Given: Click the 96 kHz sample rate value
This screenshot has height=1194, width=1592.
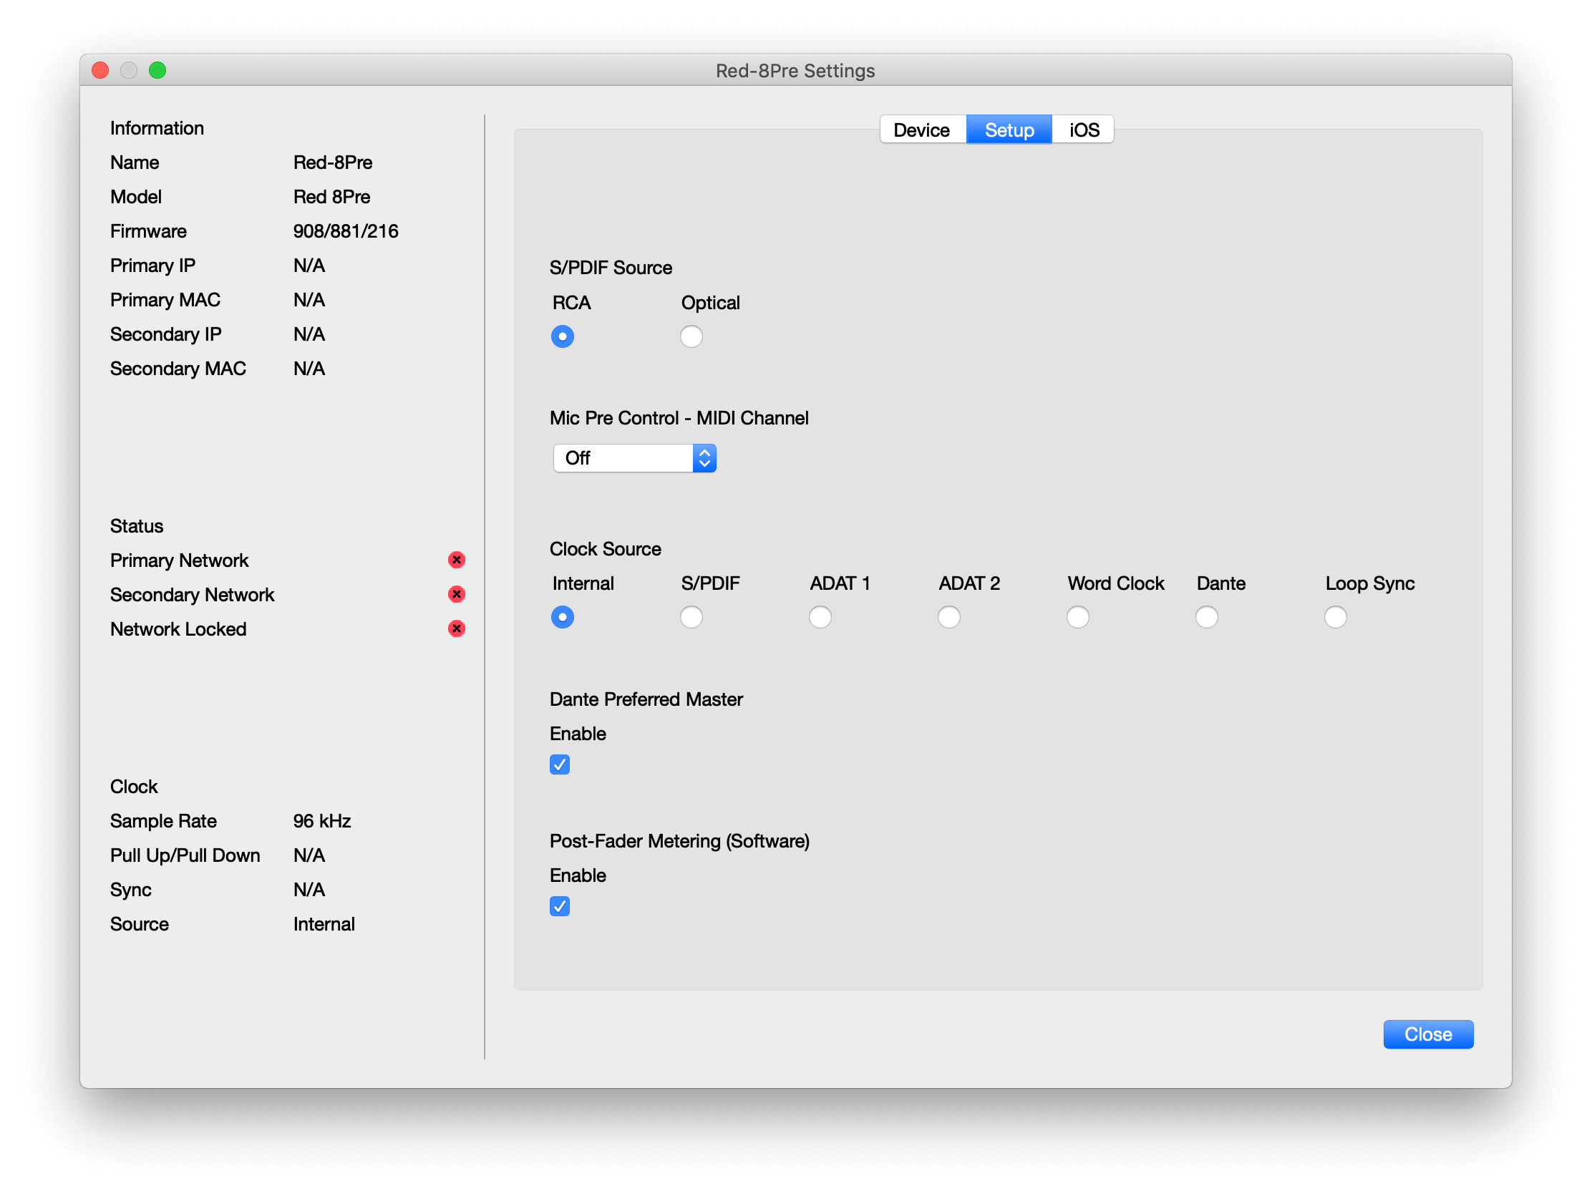Looking at the screenshot, I should point(321,821).
